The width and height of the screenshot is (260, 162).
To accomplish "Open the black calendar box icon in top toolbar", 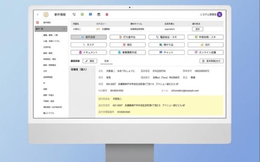I will point(99,15).
